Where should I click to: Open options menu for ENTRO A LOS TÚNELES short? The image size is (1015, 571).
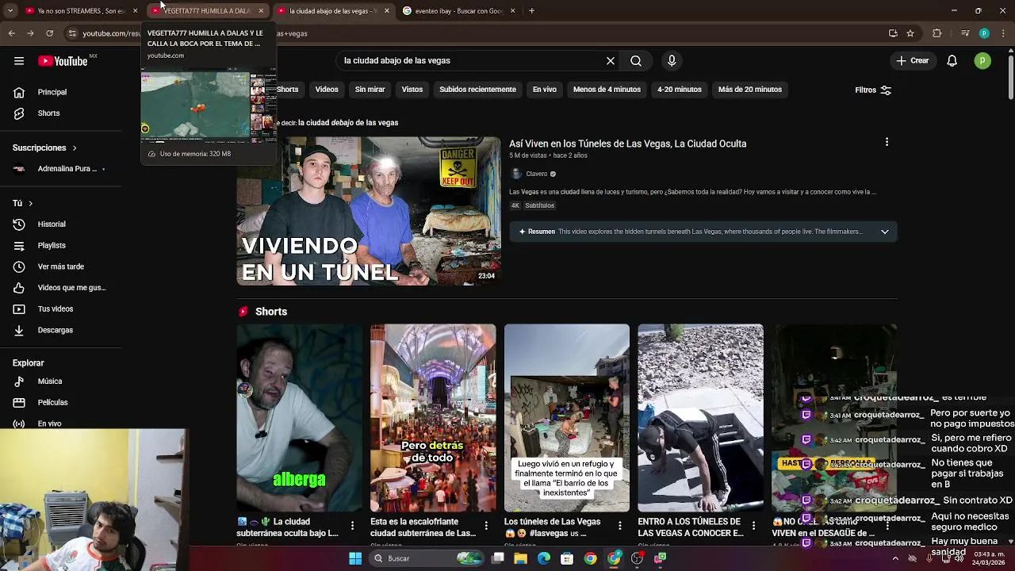(754, 526)
